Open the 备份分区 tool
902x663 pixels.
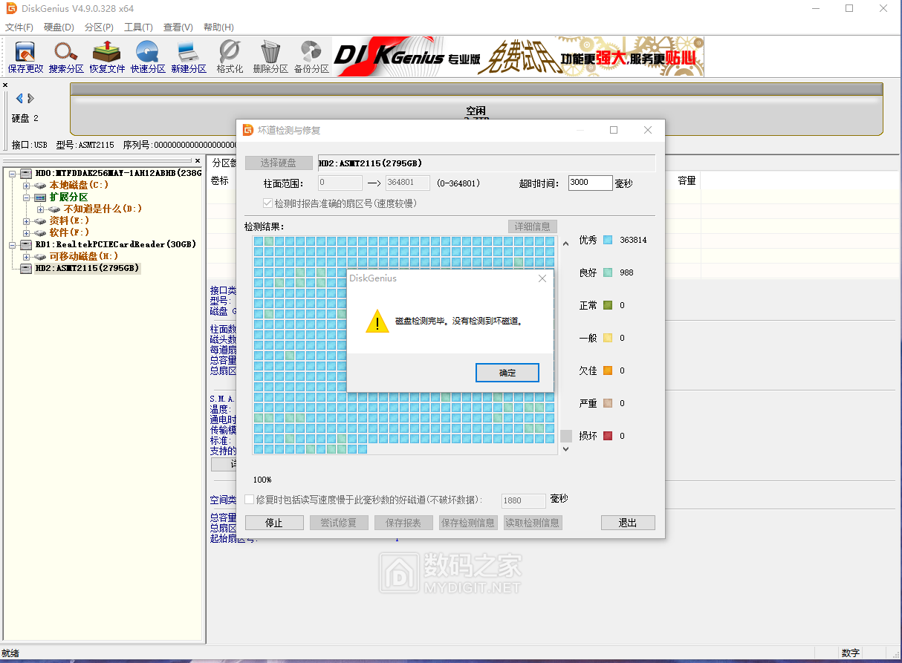click(311, 56)
